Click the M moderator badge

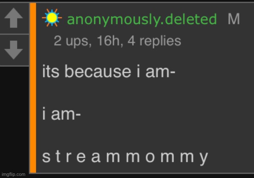pos(234,19)
